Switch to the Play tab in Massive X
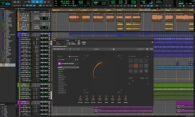The image size is (195, 117). coord(70,49)
